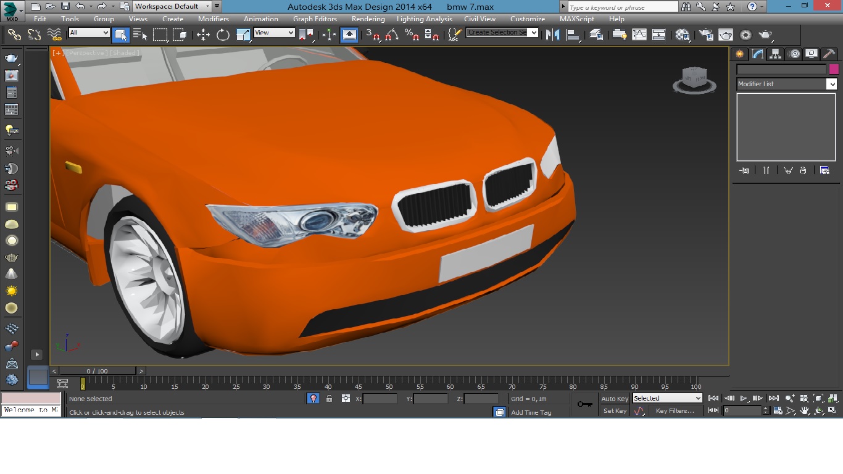Select the Select and Move tool
The width and height of the screenshot is (843, 474).
(203, 35)
